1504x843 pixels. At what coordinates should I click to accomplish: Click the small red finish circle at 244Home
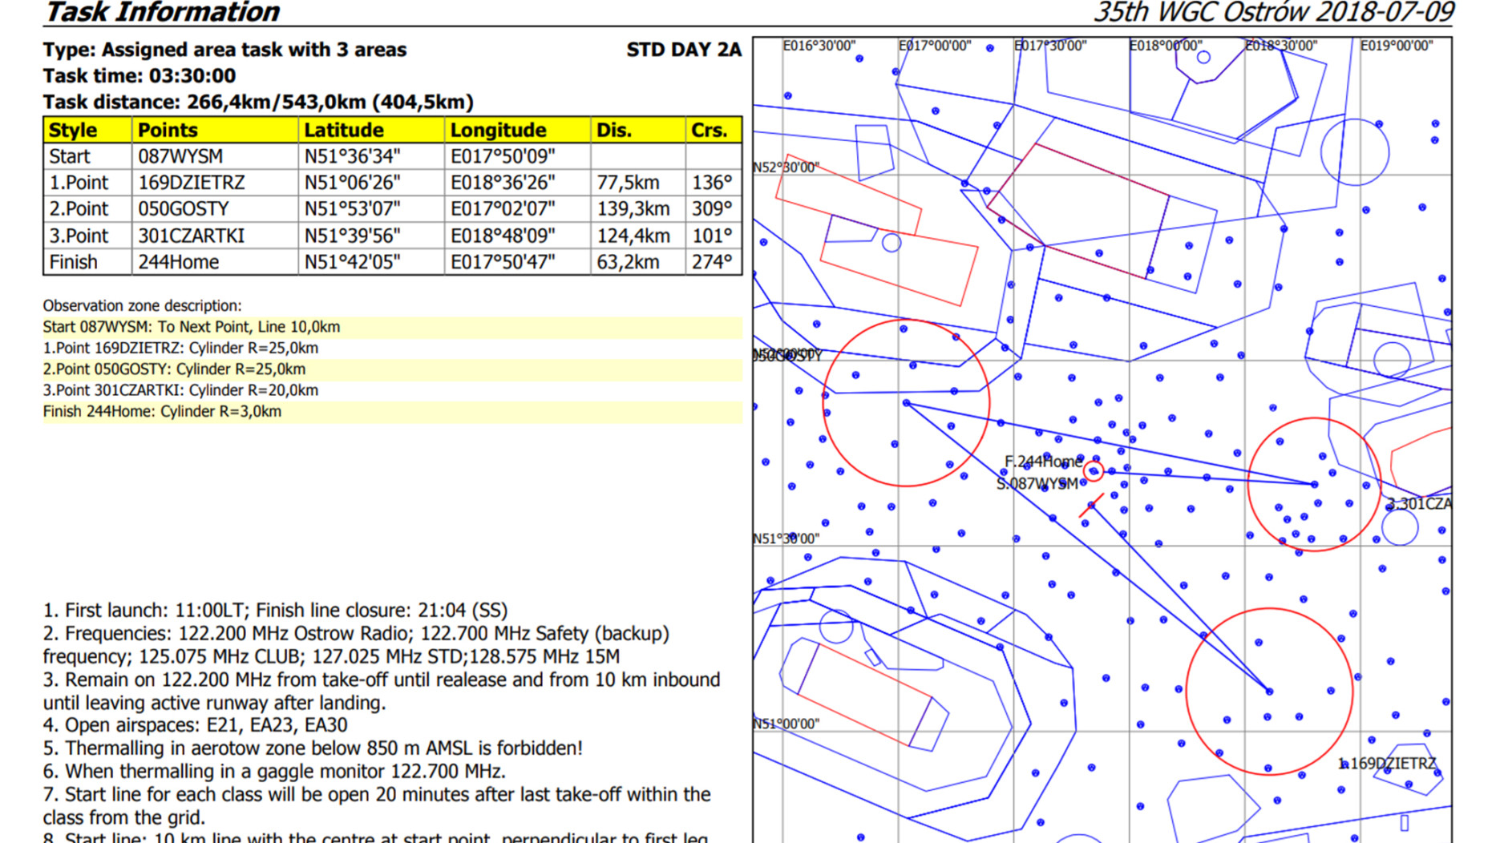point(1093,471)
